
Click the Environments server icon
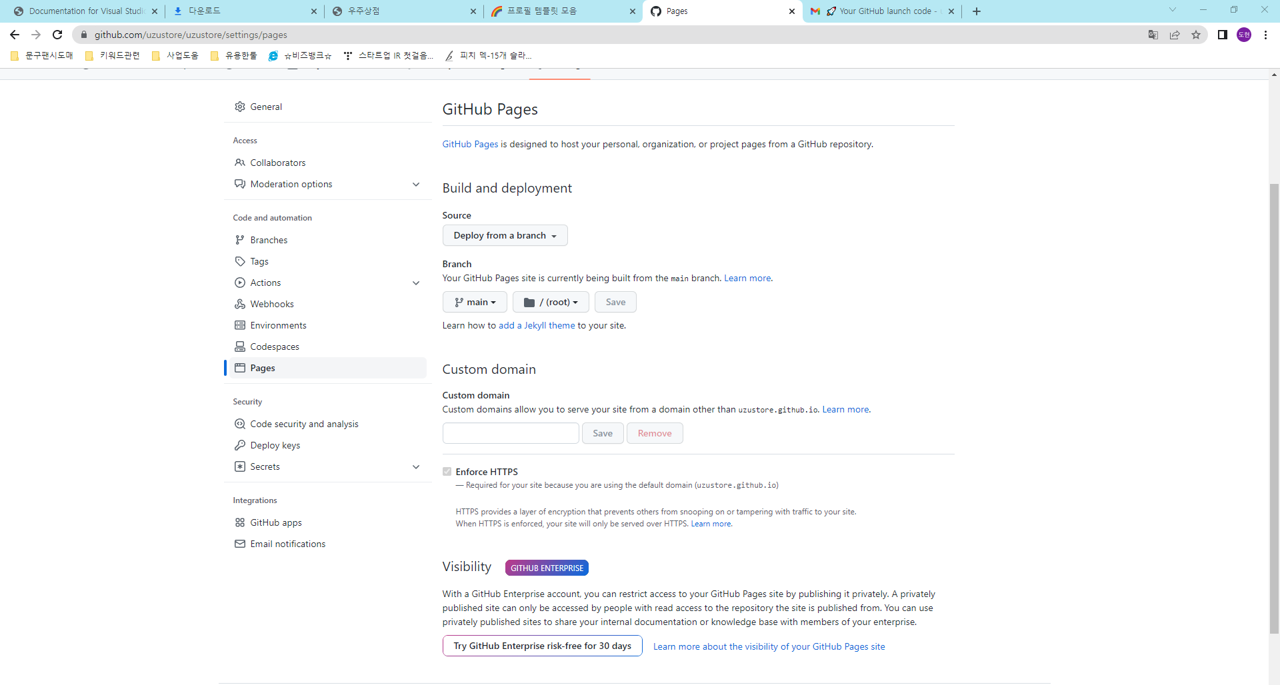pos(240,325)
